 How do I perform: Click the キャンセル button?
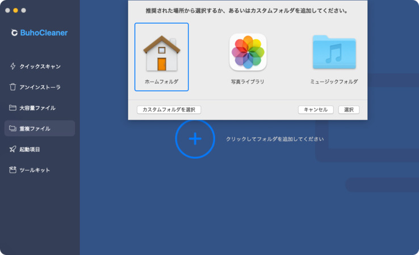pyautogui.click(x=316, y=109)
